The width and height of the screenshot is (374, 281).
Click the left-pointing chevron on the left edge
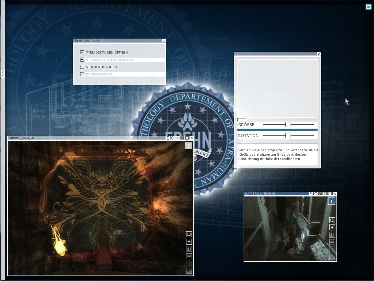[3, 75]
